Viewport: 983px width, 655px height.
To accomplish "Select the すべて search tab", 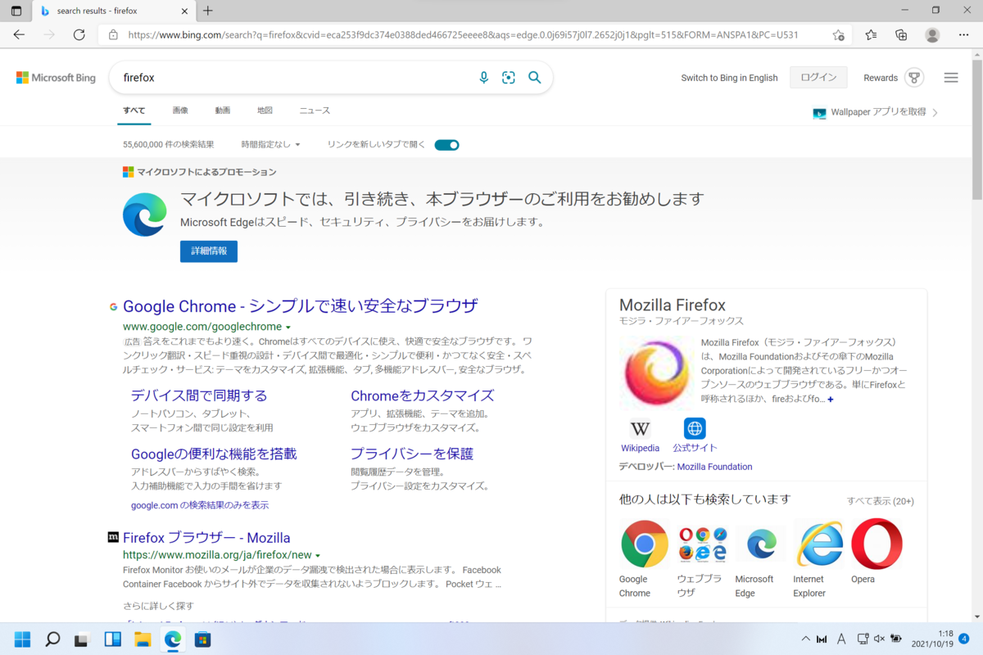I will click(x=134, y=111).
